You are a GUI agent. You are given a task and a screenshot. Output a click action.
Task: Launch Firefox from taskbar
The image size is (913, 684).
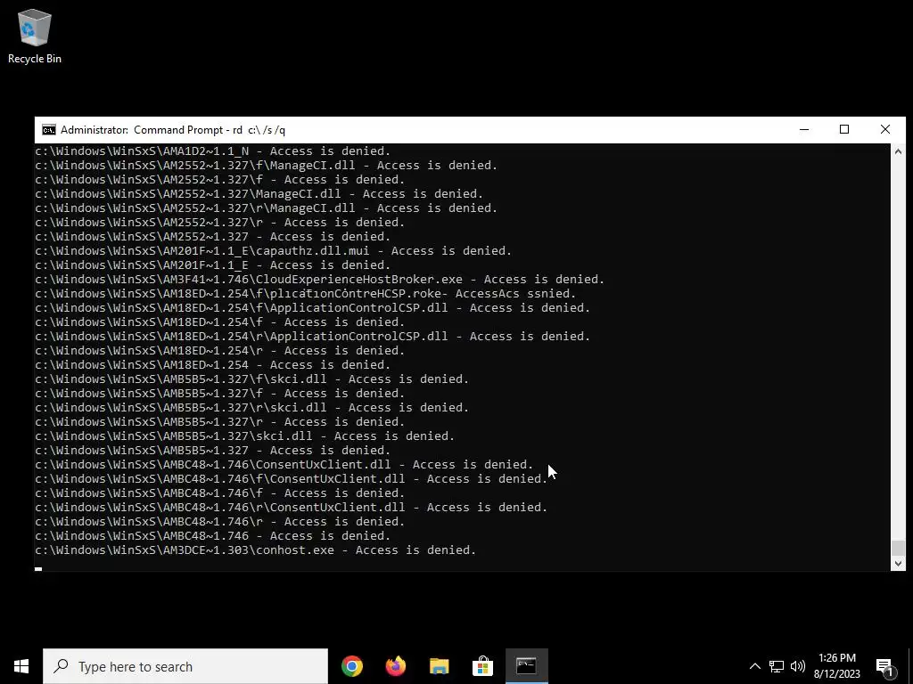point(395,666)
